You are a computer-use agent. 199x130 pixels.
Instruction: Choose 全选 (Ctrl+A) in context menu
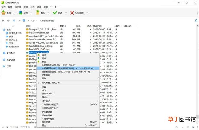tap(68, 94)
